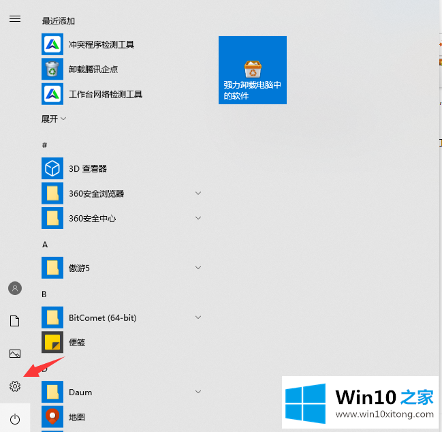
Task: Select the 3D 查看器 label
Action: coord(88,168)
